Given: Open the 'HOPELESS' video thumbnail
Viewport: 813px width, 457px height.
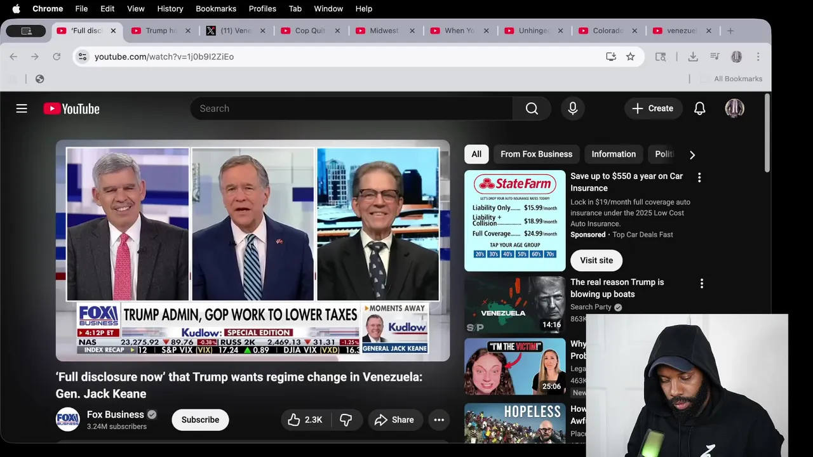Looking at the screenshot, I should click(514, 422).
